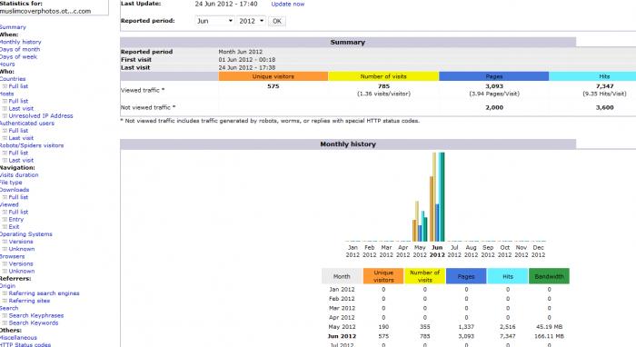Open Search Keywords list
The height and width of the screenshot is (347, 636).
[34, 323]
